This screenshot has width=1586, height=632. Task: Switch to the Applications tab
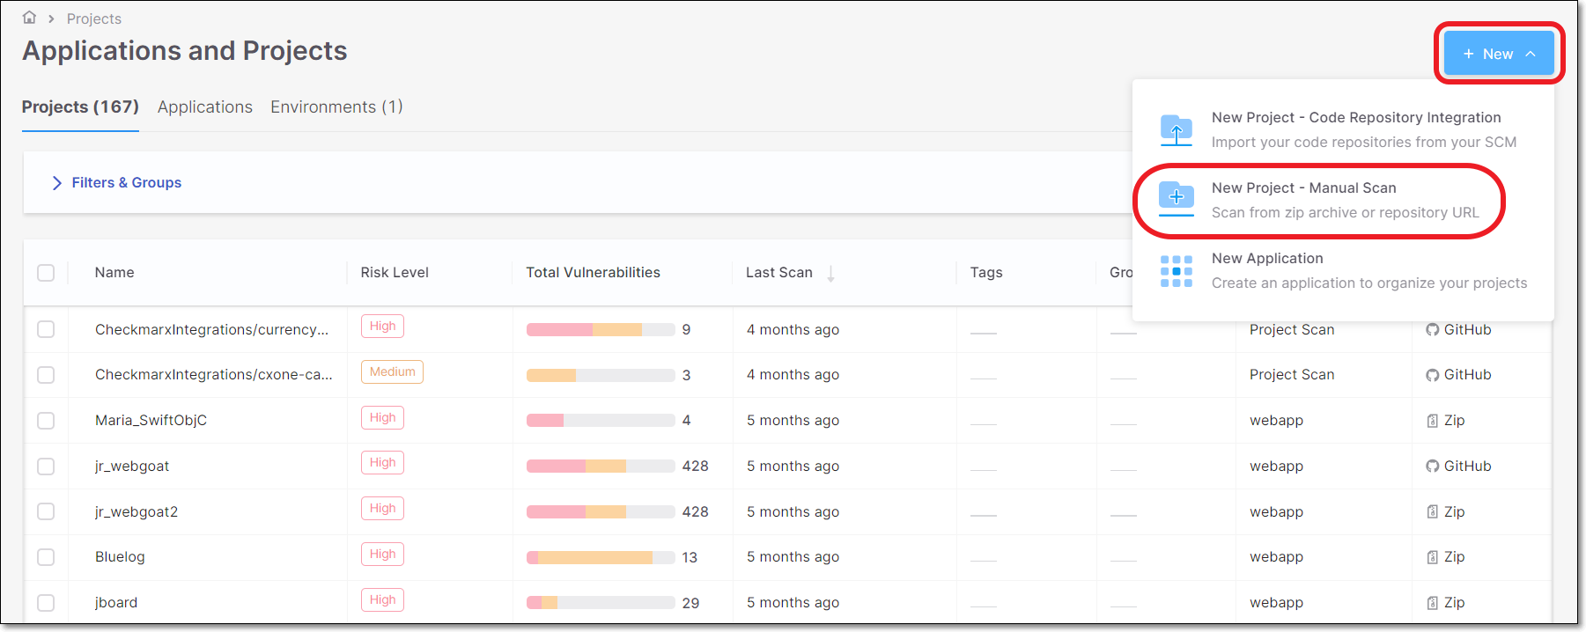pos(205,107)
